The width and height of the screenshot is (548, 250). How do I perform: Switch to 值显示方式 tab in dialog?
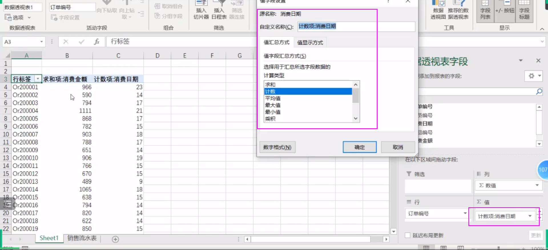pyautogui.click(x=310, y=42)
